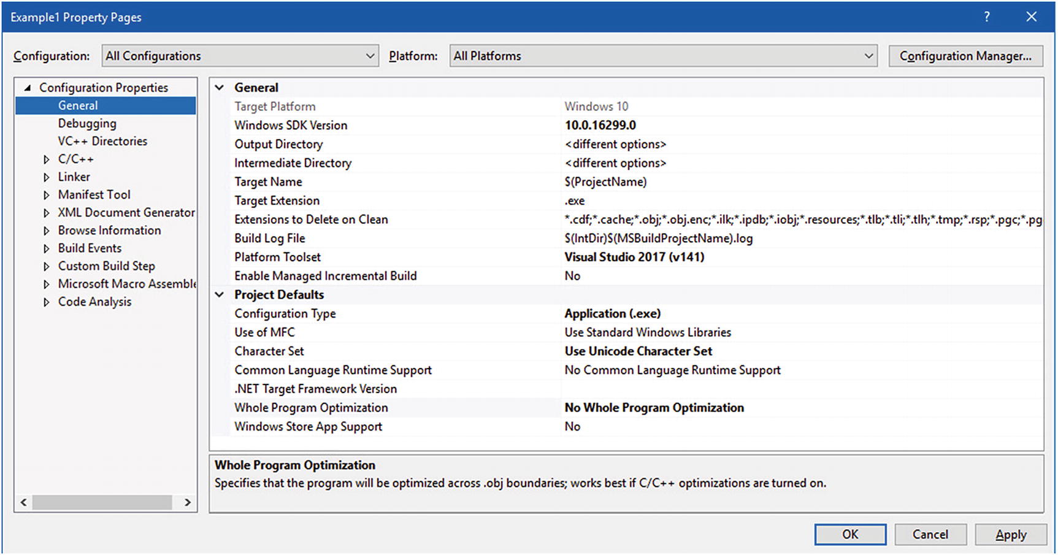Image resolution: width=1058 pixels, height=555 pixels.
Task: Click the Help question mark icon
Action: 987,17
